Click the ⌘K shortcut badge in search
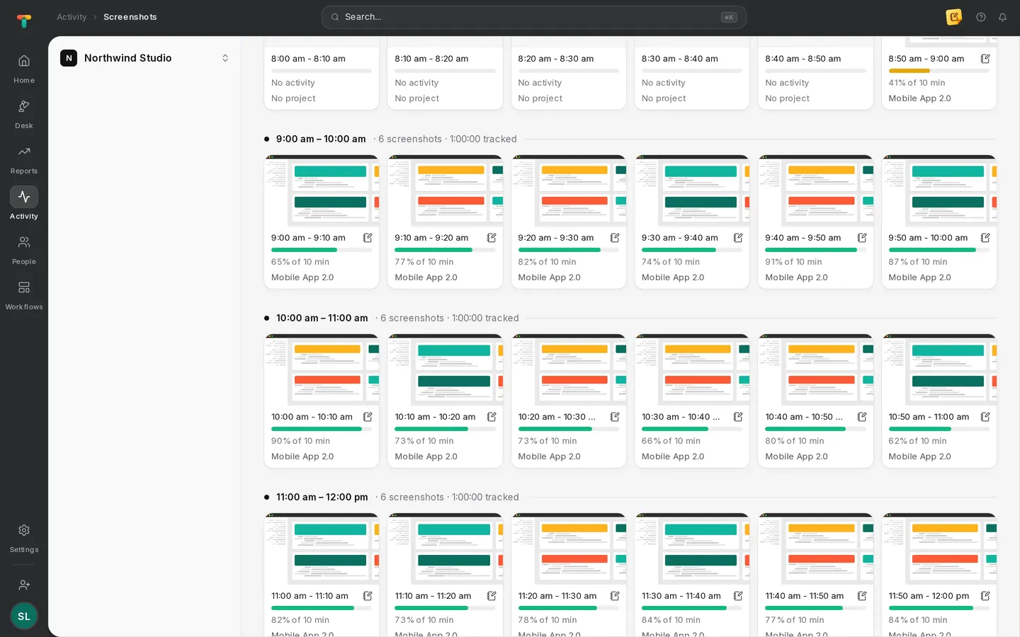The image size is (1020, 637). click(x=729, y=18)
